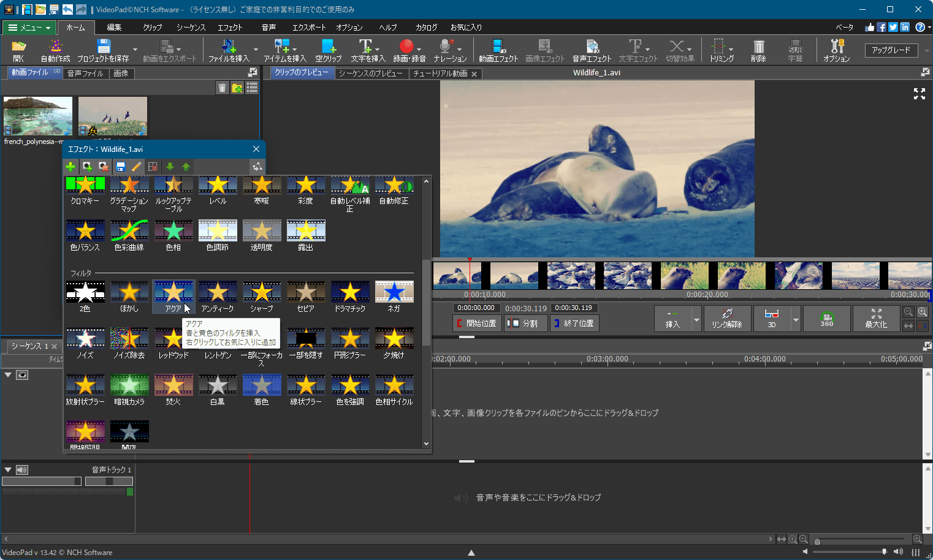The width and height of the screenshot is (933, 560).
Task: Click the timeline zoom slider
Action: tap(861, 540)
